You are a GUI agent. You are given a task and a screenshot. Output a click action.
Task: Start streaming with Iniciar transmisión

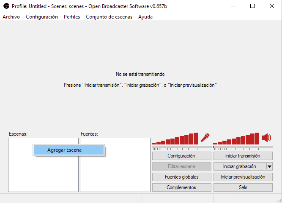[243, 156]
